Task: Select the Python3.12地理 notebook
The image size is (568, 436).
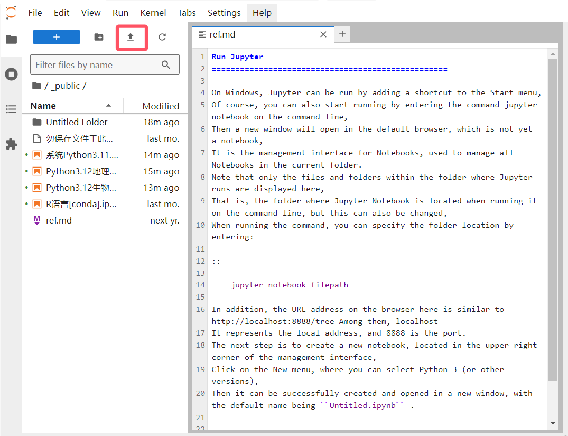Action: coord(105,171)
